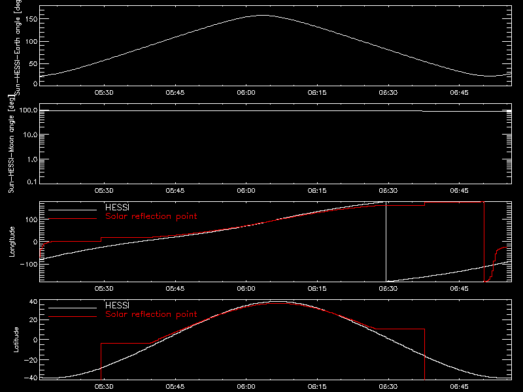Click 06:45 label under Latitude plot
523x392 pixels.
tap(459, 386)
